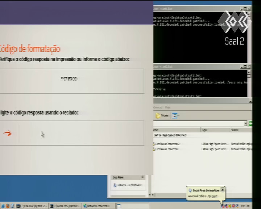Select Local Area Connection 2 entry
This screenshot has height=209, width=261.
(167, 144)
